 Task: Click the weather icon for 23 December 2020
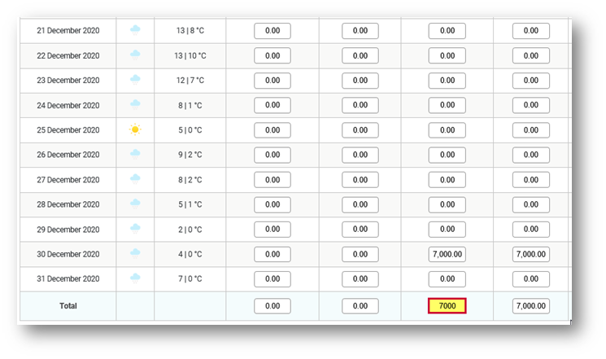(135, 80)
